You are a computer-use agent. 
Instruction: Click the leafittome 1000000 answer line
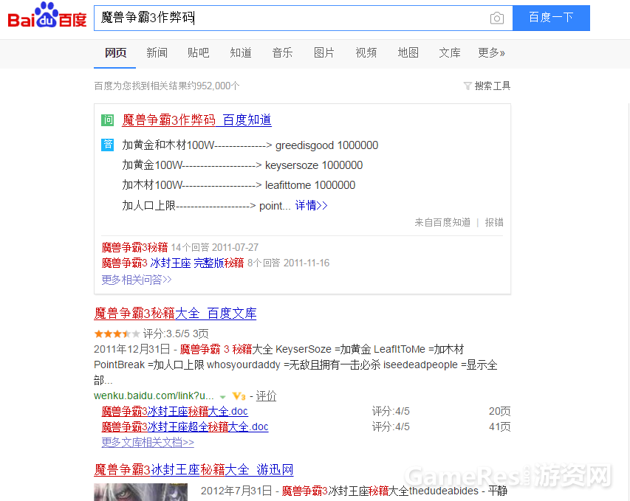pyautogui.click(x=239, y=185)
